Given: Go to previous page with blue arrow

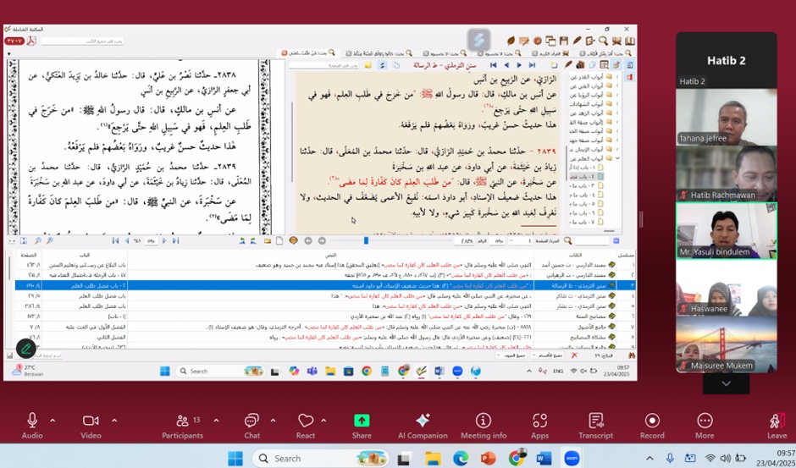Looking at the screenshot, I should point(506,65).
